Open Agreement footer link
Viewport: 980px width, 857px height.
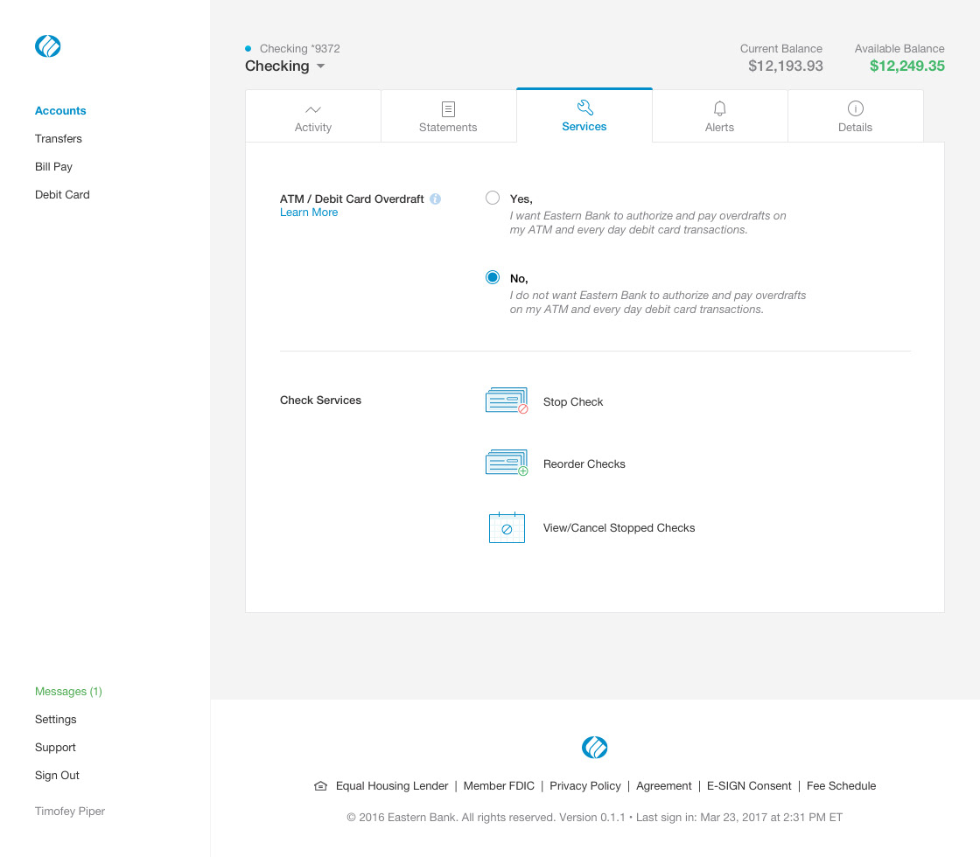pyautogui.click(x=664, y=786)
